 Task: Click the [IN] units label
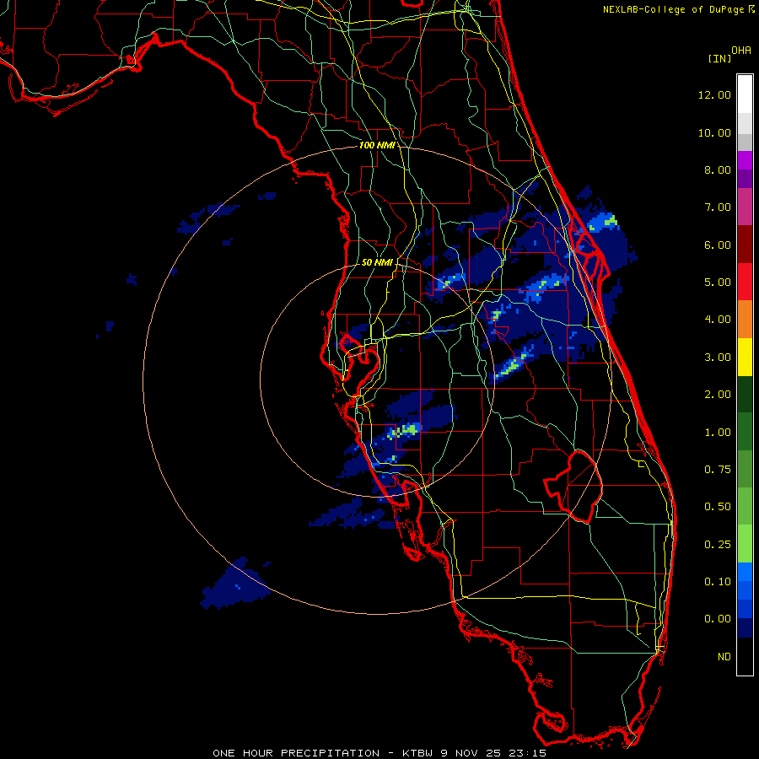[719, 58]
